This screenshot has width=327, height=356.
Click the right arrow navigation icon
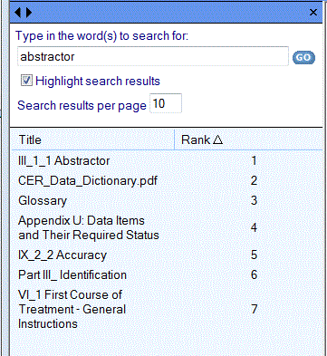[x=29, y=13]
